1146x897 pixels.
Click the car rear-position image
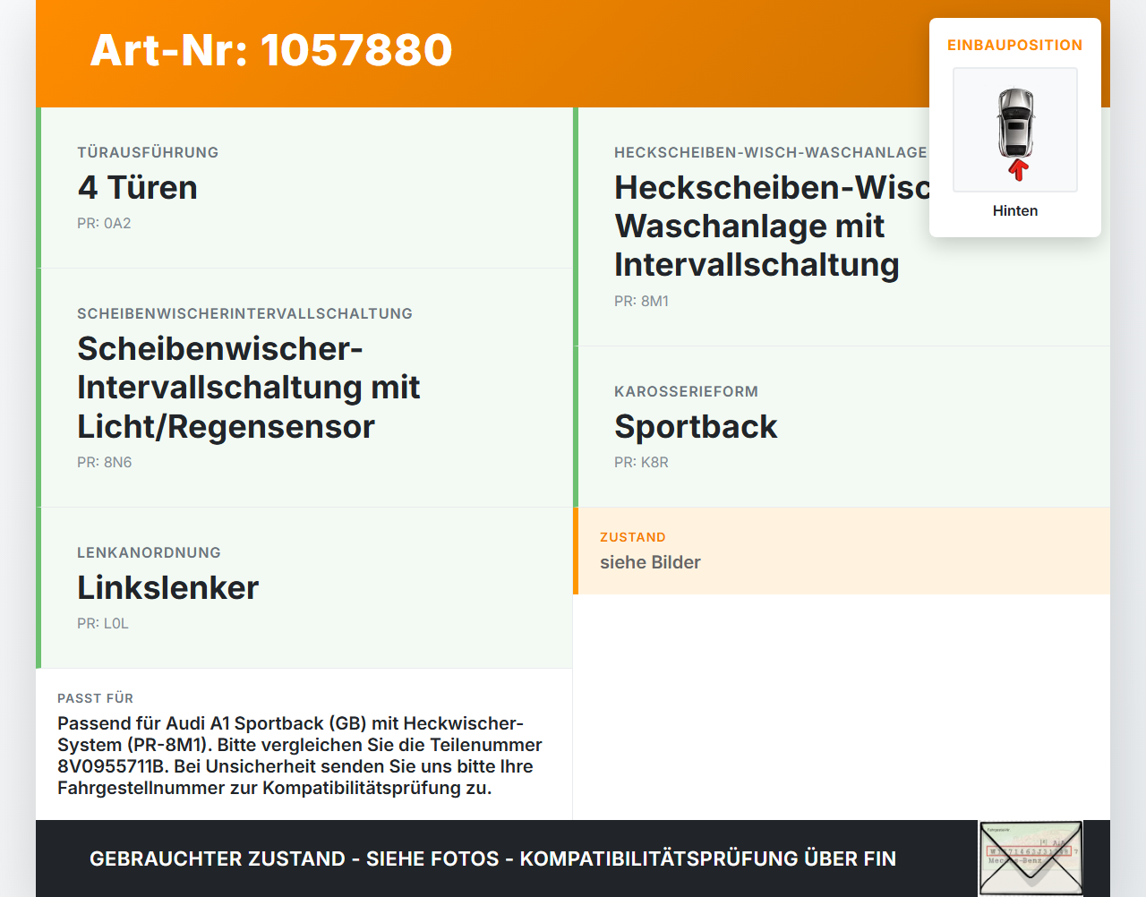pyautogui.click(x=1015, y=130)
